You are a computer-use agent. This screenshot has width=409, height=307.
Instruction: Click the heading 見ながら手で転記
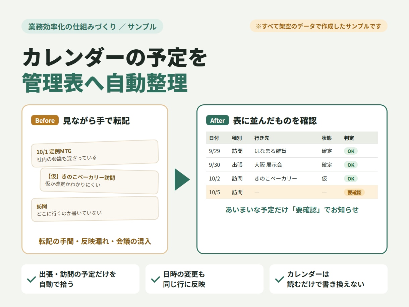(x=97, y=121)
